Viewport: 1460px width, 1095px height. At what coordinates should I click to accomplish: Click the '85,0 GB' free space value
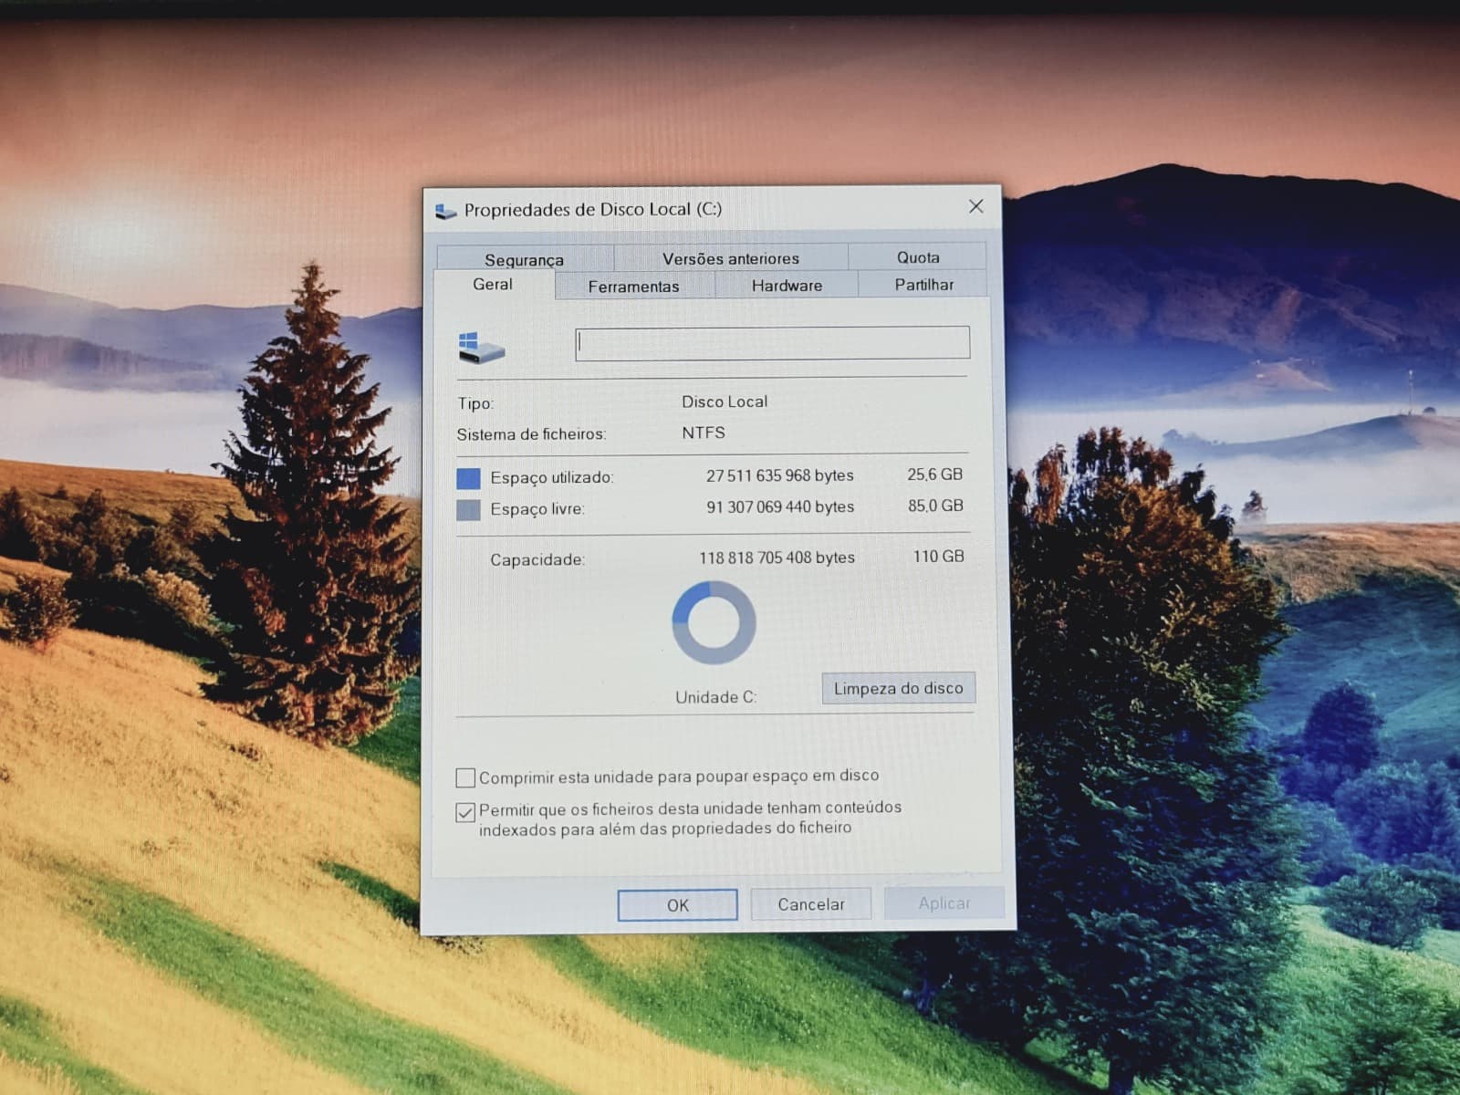(x=935, y=506)
